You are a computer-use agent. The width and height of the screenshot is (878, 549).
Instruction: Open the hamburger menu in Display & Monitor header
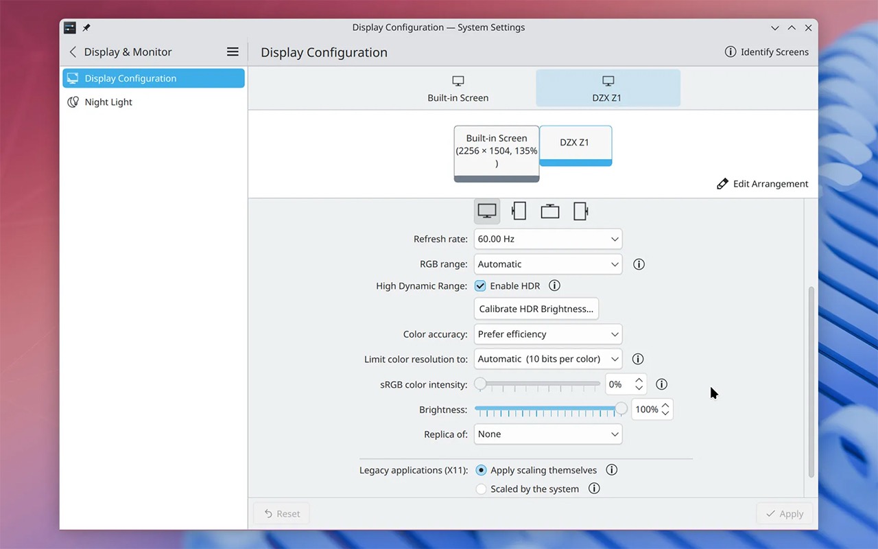point(233,52)
